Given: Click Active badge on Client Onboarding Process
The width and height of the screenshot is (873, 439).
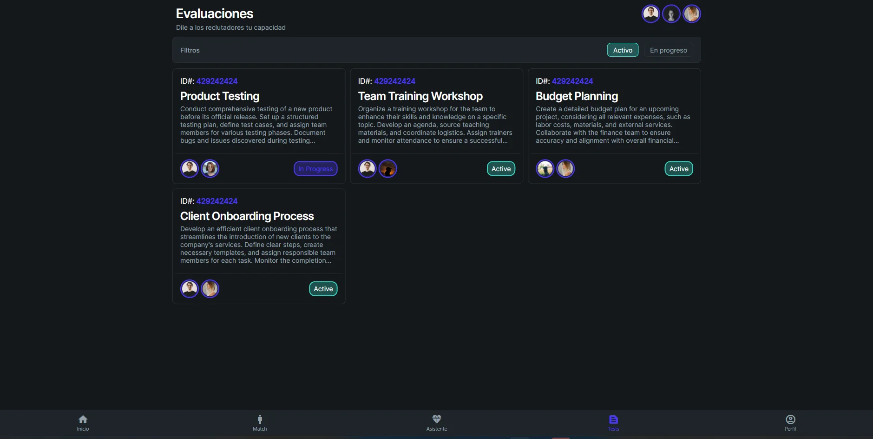Looking at the screenshot, I should click(323, 289).
